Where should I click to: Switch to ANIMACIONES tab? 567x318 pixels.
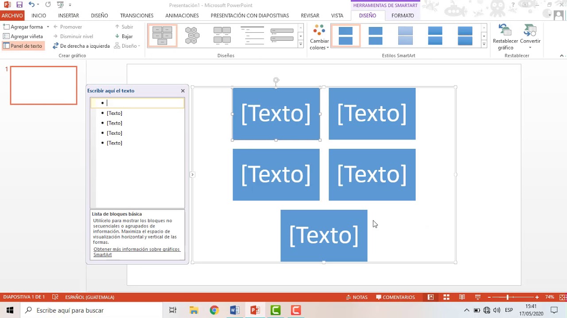tap(182, 15)
